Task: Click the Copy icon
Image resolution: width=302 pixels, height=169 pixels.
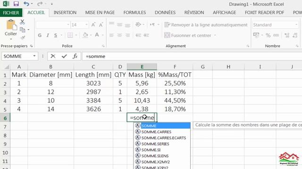Action: pyautogui.click(x=23, y=30)
